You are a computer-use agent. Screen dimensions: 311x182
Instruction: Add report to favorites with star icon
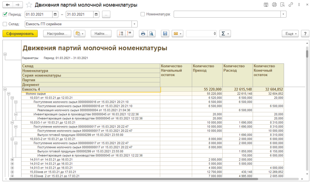point(29,5)
